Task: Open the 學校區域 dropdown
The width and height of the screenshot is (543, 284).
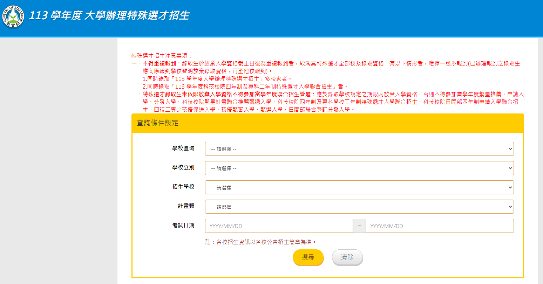Action: [359, 149]
